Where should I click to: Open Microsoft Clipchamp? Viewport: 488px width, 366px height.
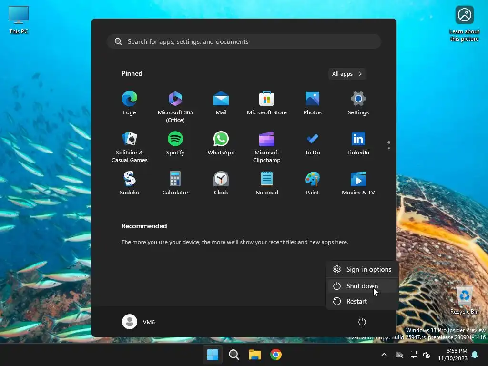point(267,147)
